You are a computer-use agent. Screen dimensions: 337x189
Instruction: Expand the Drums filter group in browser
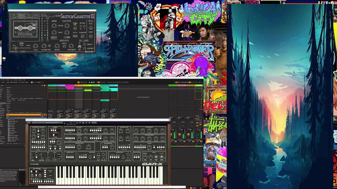(8, 93)
